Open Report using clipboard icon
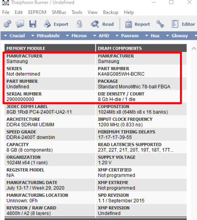 (x=129, y=24)
